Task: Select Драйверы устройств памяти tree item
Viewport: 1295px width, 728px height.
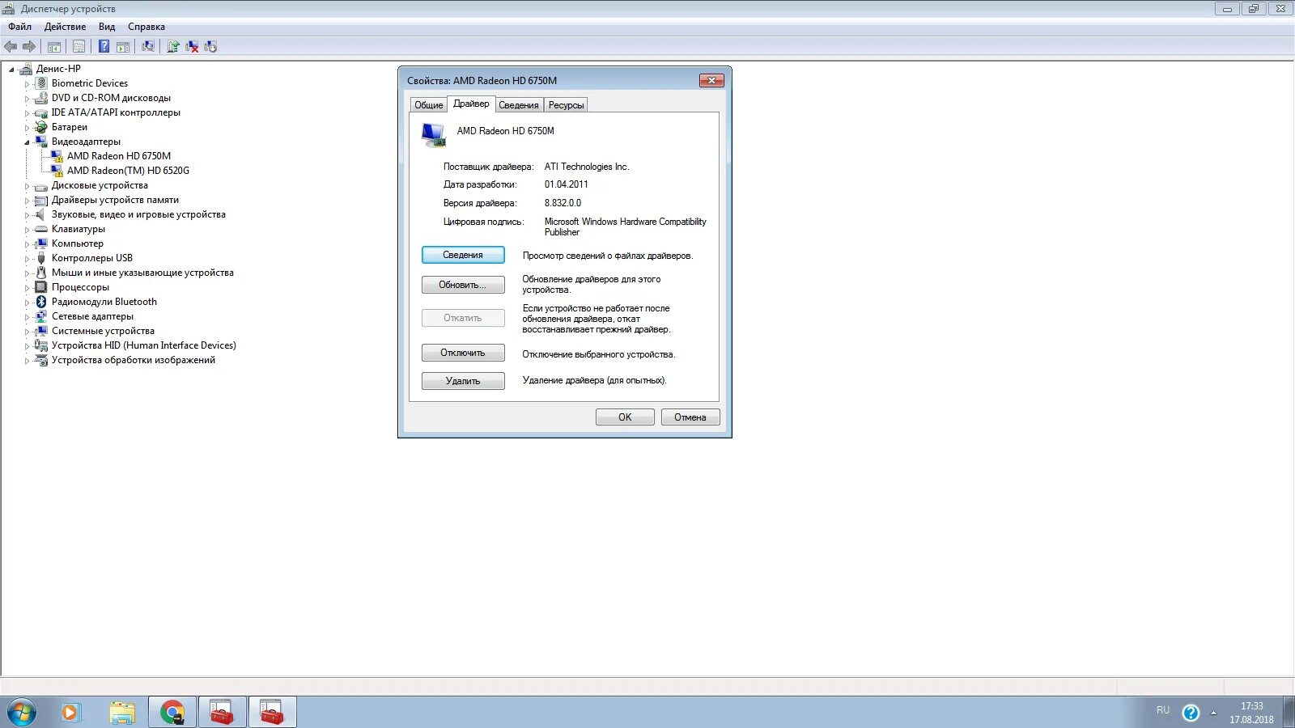Action: click(115, 200)
